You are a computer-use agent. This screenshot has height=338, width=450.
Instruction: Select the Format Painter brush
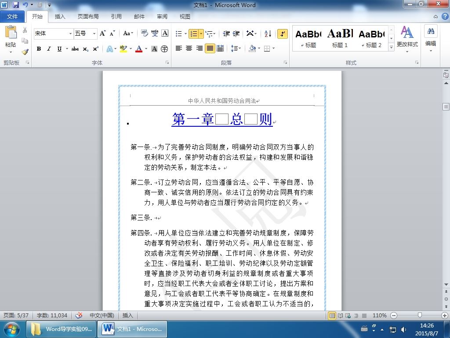(25, 52)
